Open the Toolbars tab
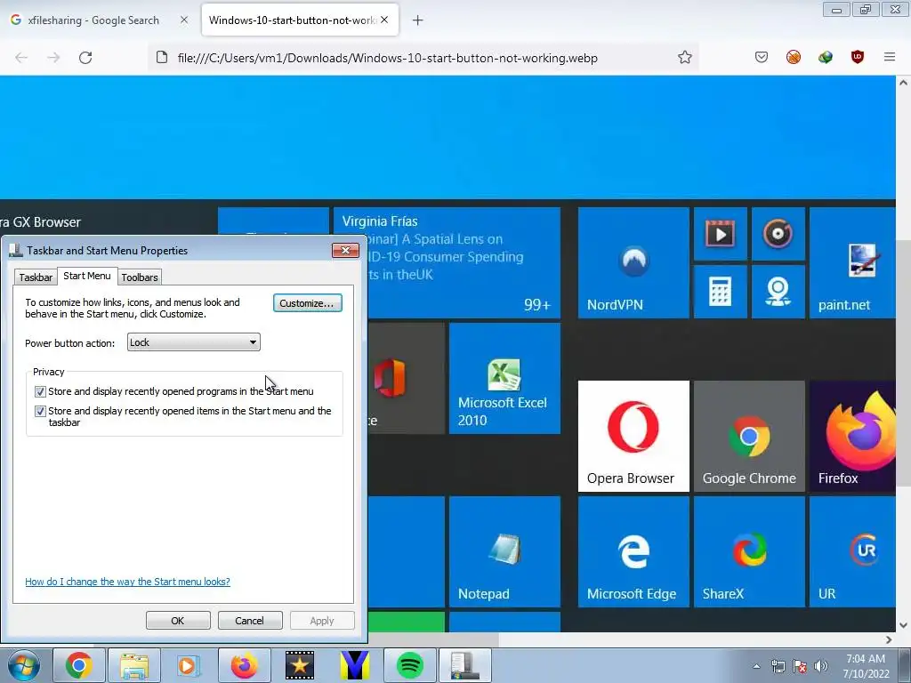The image size is (911, 683). pos(140,277)
